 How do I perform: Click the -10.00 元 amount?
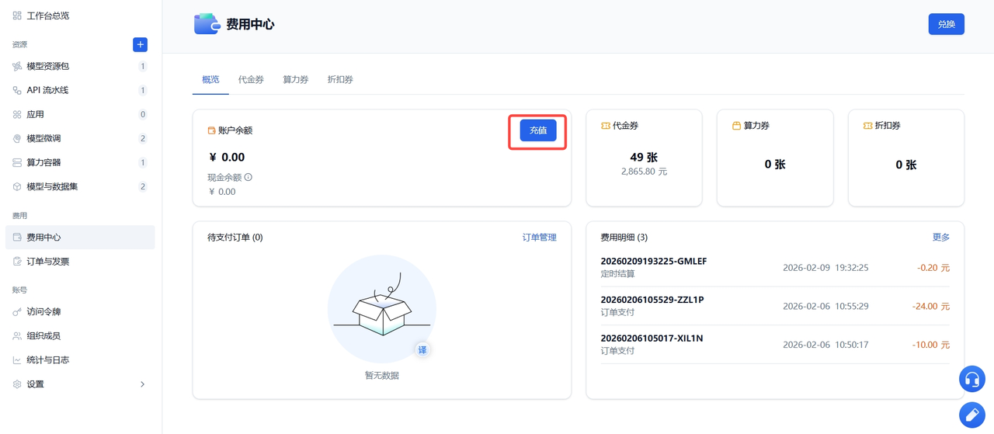pos(931,345)
